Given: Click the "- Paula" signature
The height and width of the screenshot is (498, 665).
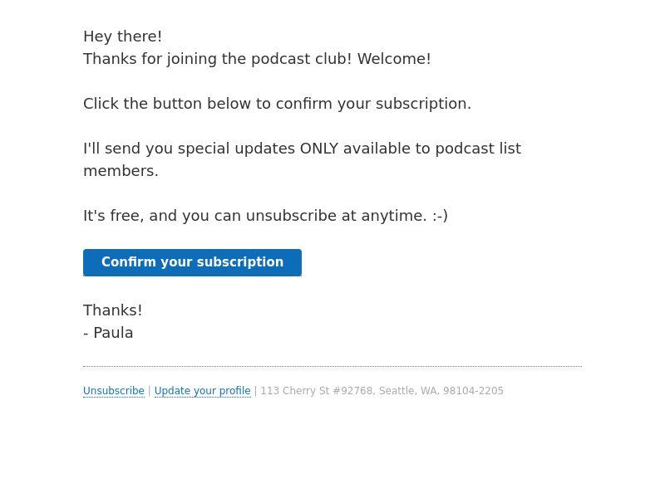Looking at the screenshot, I should click(x=108, y=333).
